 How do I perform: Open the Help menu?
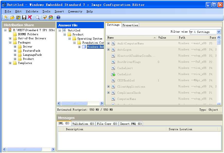tap(89, 11)
